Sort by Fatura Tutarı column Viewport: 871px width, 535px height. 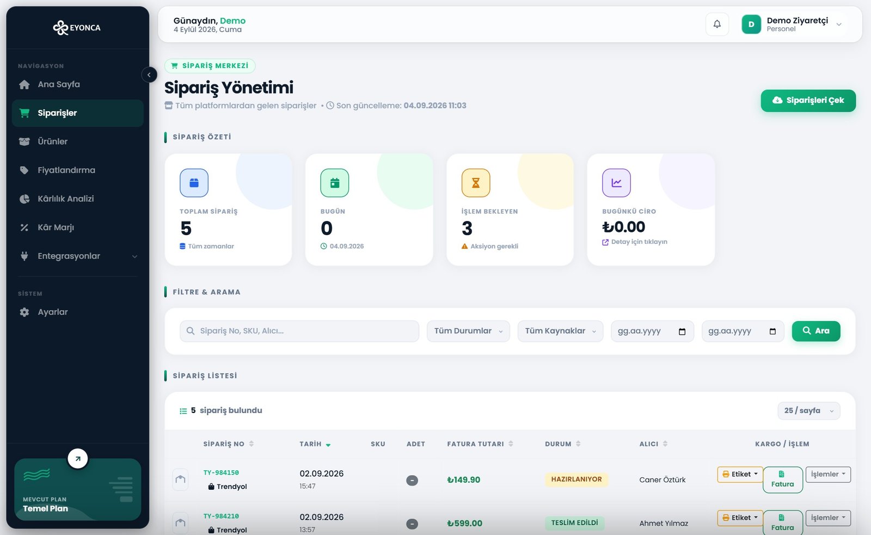point(480,444)
